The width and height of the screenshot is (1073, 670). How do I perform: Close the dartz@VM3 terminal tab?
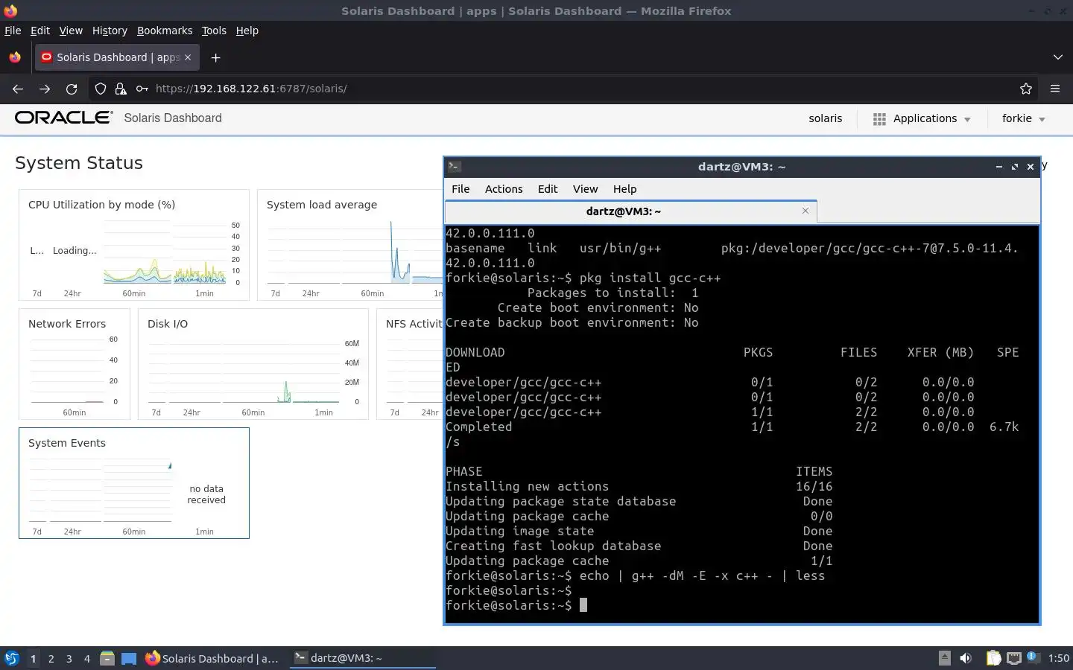(x=805, y=211)
